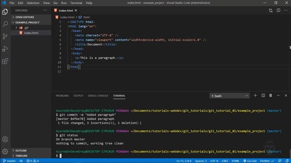Click index.html in the breadcrumb

(x=67, y=17)
